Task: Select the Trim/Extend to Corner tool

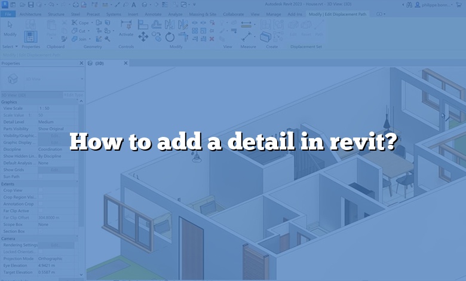Action: tap(183, 37)
